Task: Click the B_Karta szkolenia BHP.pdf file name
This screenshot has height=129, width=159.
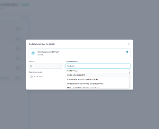Action: (48, 52)
